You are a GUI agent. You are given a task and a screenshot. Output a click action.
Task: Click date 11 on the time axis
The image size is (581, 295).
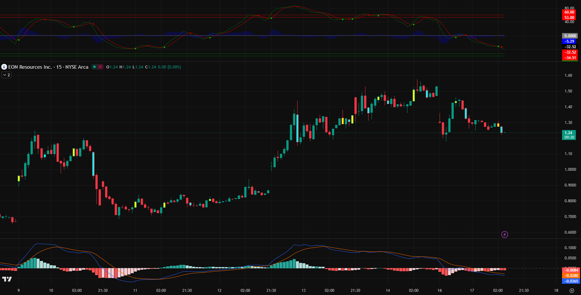tap(135, 290)
